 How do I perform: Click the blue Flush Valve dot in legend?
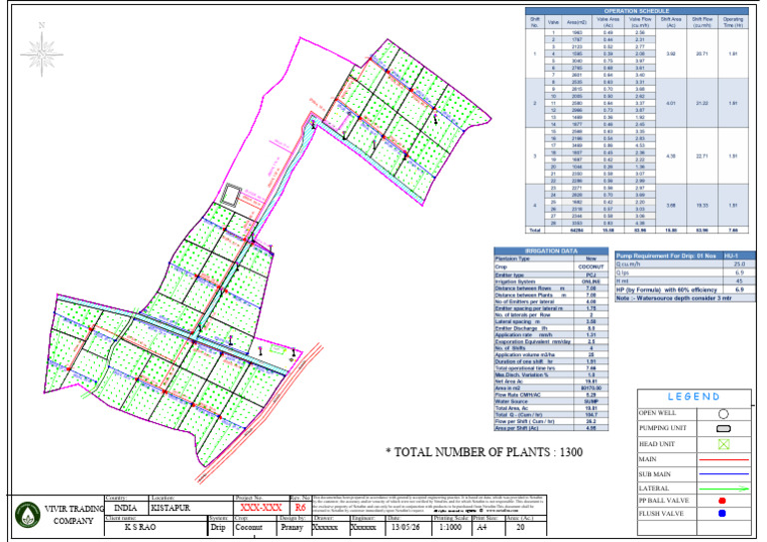[722, 513]
